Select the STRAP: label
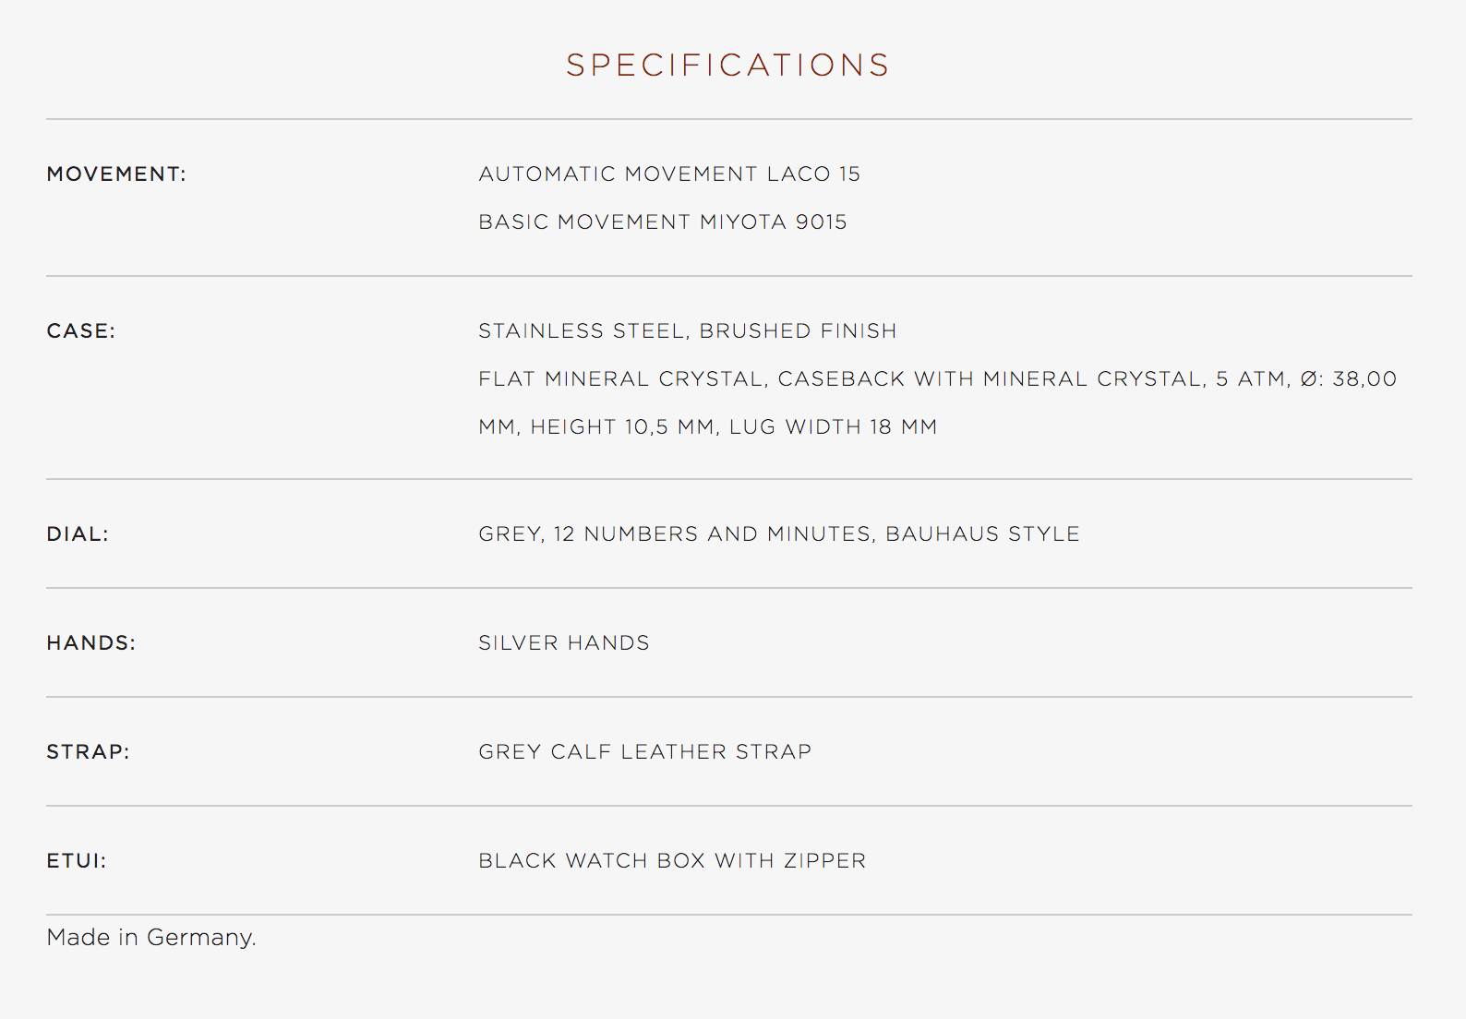This screenshot has height=1019, width=1466. (89, 751)
